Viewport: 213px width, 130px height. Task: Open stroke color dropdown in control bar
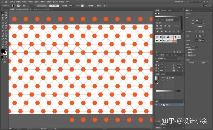click(x=20, y=6)
